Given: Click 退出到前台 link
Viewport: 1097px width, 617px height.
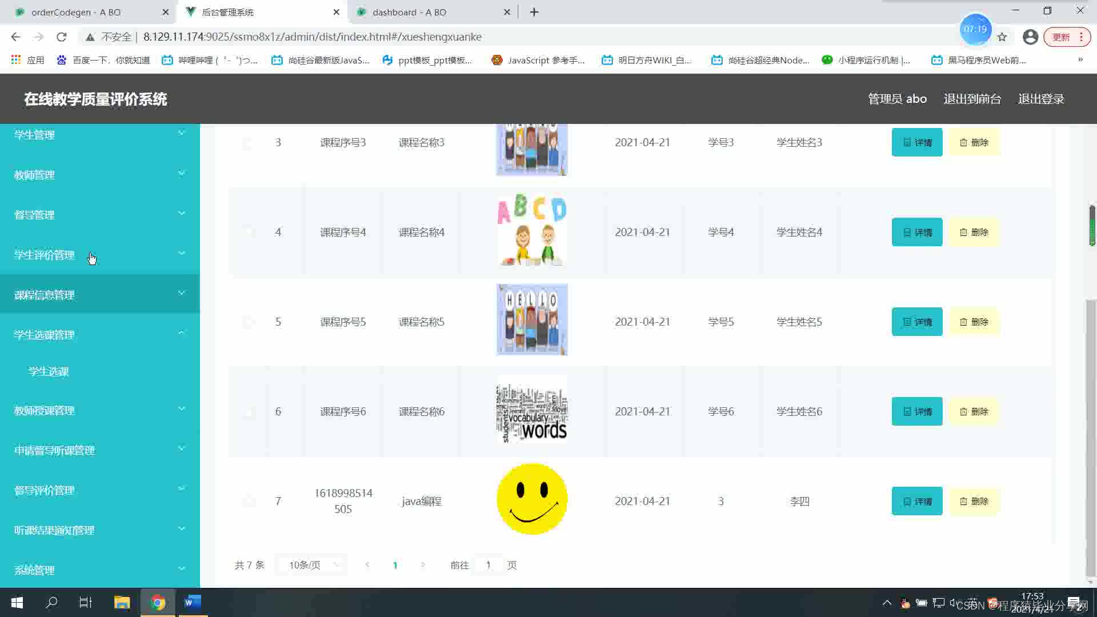Looking at the screenshot, I should 972,99.
